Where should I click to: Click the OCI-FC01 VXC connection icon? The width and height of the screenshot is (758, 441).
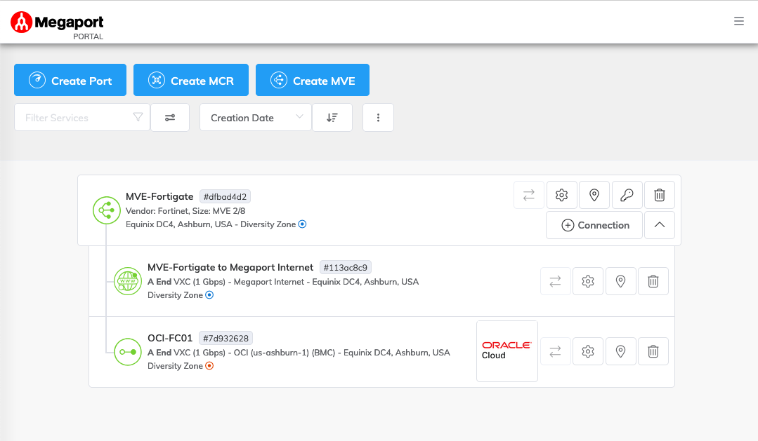[x=128, y=352]
